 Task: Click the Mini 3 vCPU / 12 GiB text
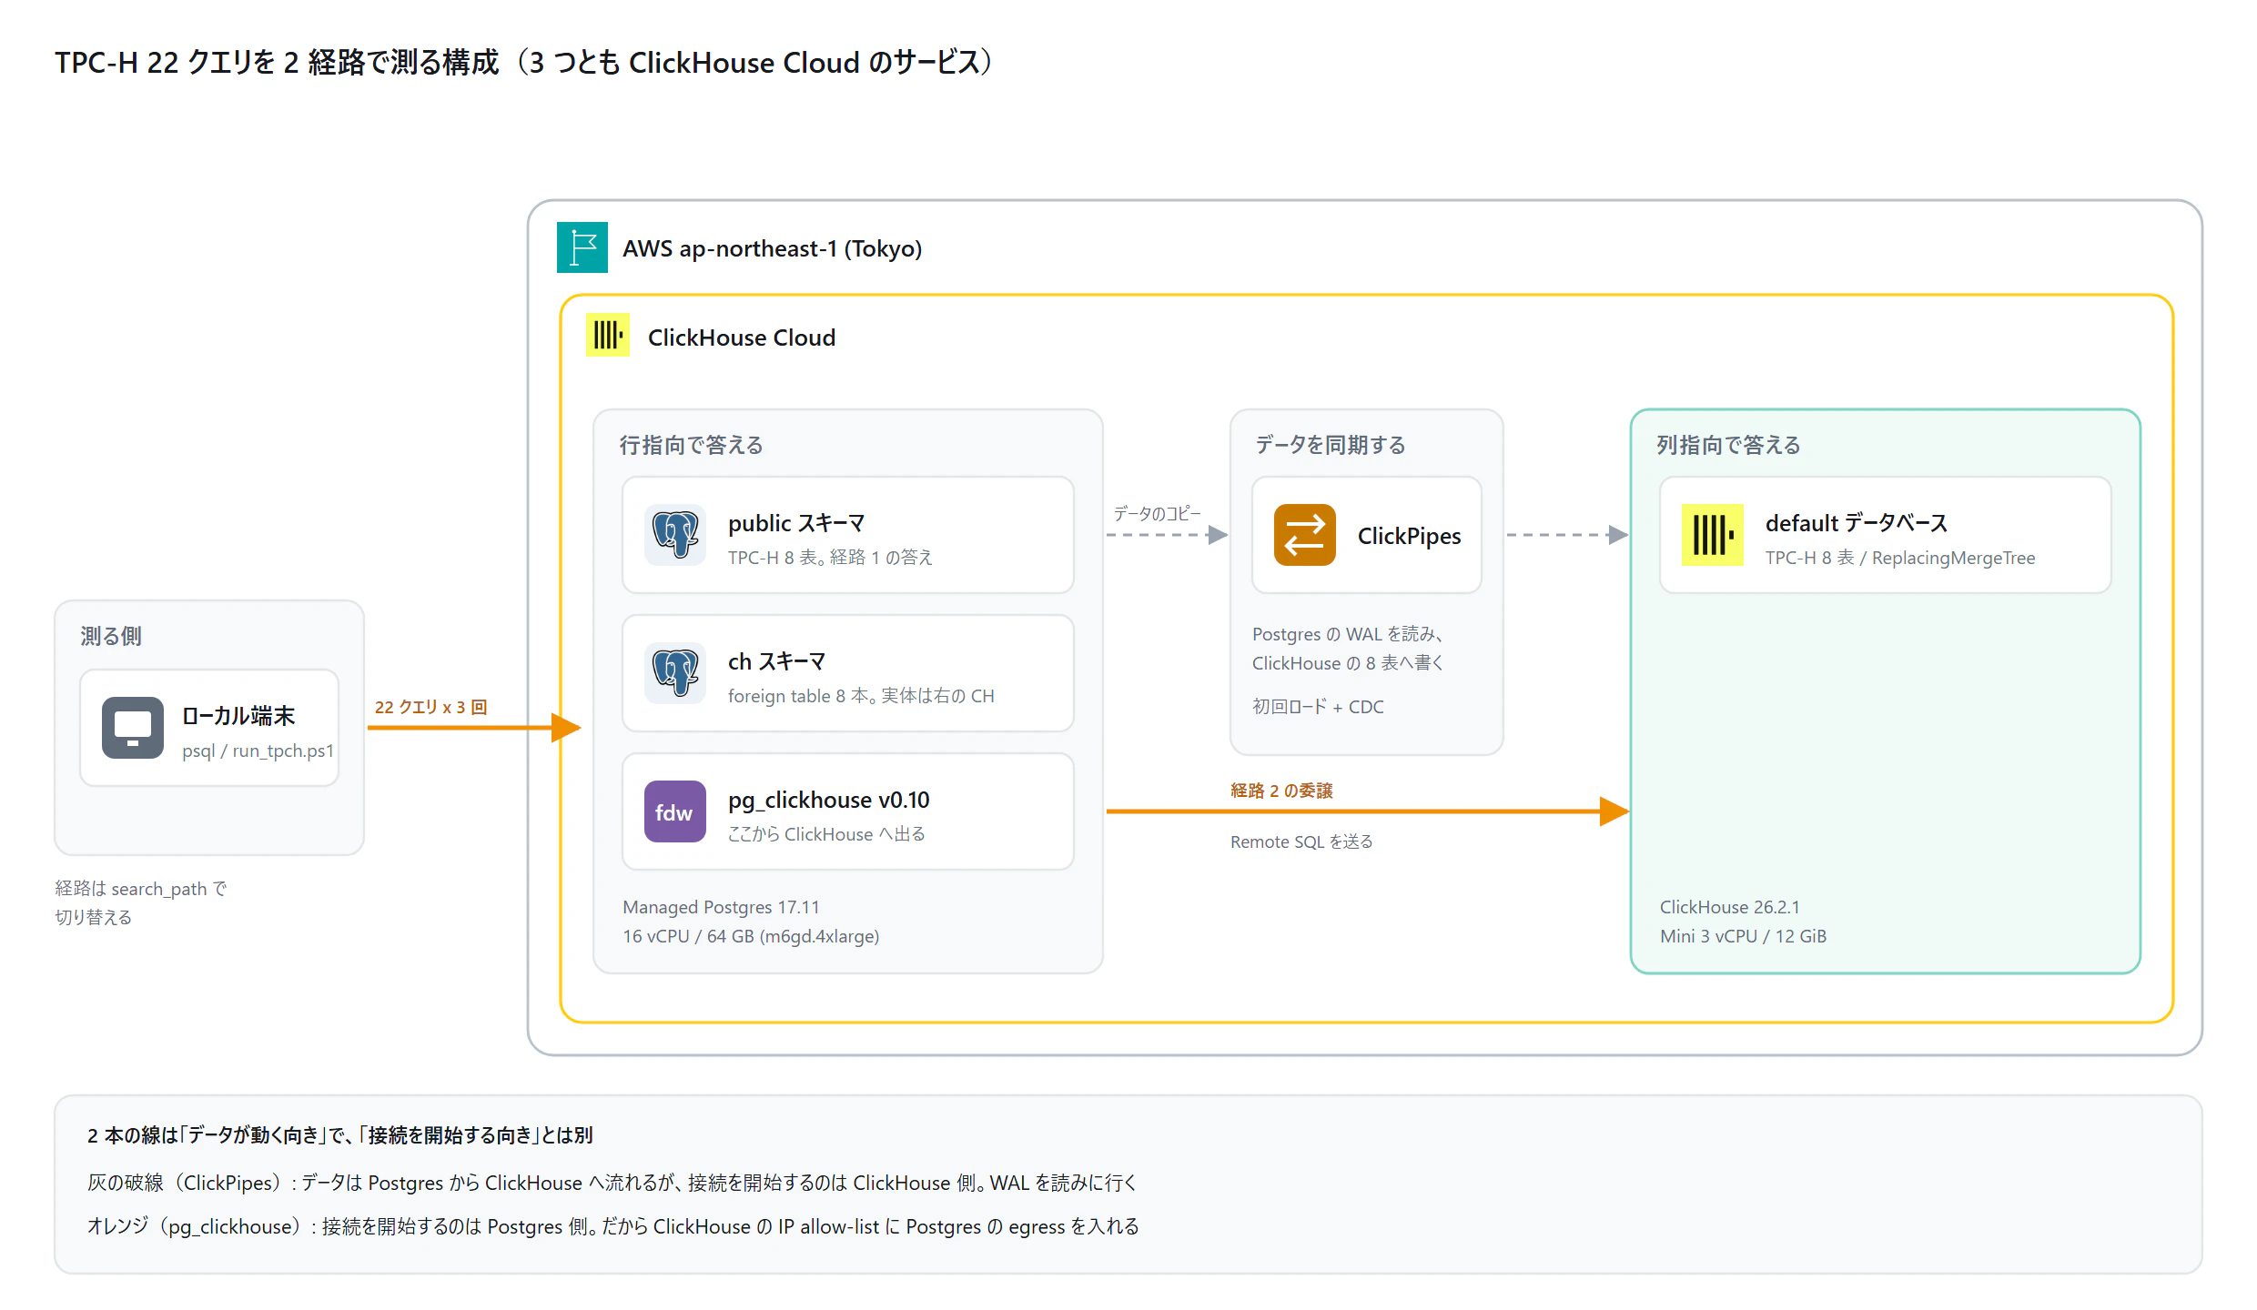pyautogui.click(x=1743, y=936)
